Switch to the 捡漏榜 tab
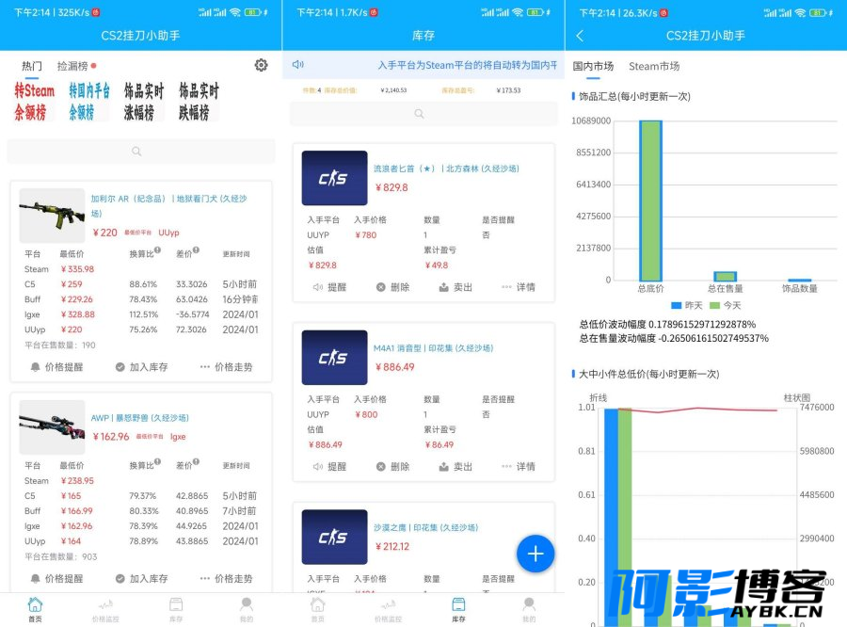 [x=72, y=66]
